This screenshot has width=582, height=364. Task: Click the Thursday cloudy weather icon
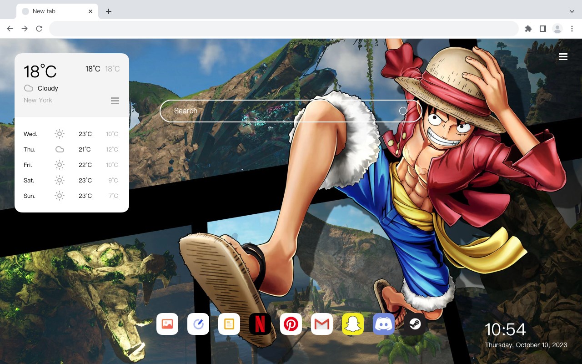(60, 149)
